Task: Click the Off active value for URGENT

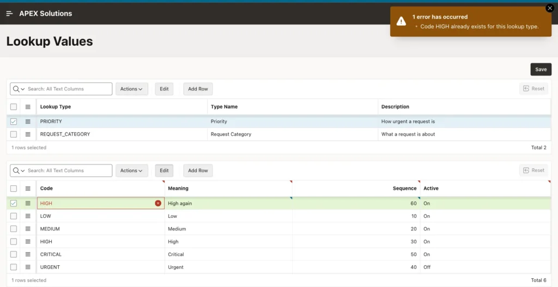Action: pos(427,267)
